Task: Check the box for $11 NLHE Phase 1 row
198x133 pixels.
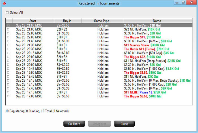Action: click(x=8, y=92)
